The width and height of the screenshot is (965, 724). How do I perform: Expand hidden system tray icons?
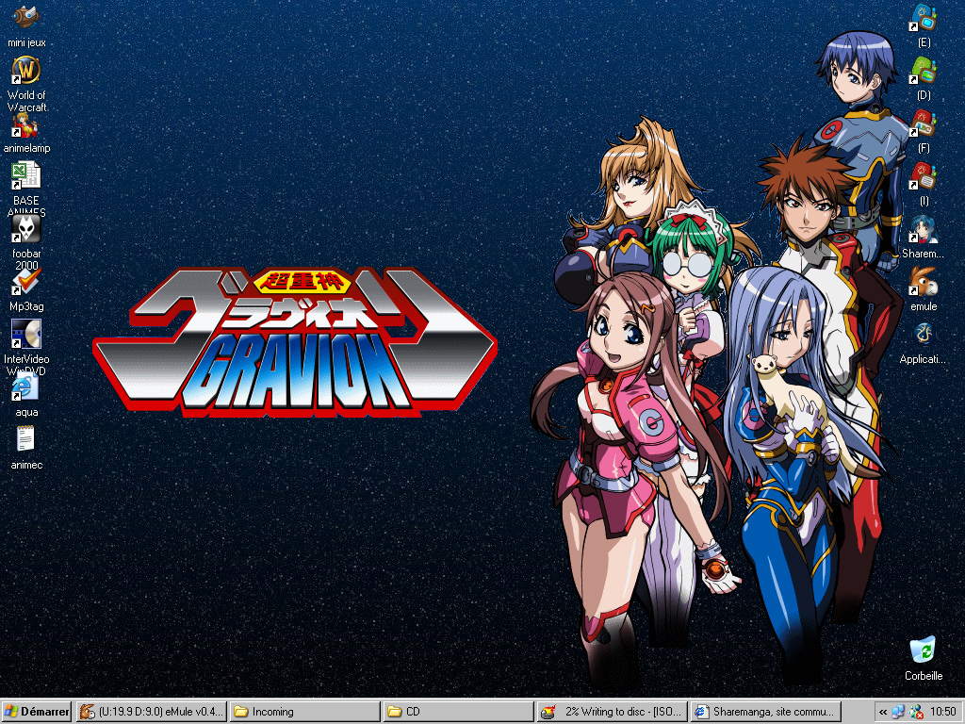[x=883, y=713]
